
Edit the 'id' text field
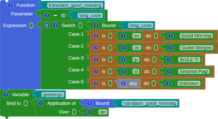[136, 71]
